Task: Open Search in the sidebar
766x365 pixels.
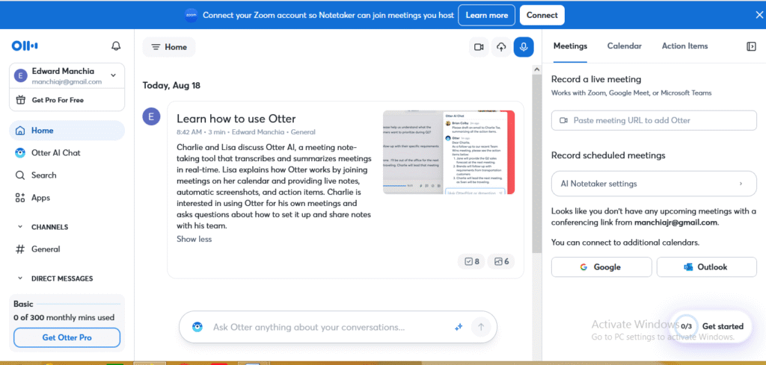Action: (67, 175)
